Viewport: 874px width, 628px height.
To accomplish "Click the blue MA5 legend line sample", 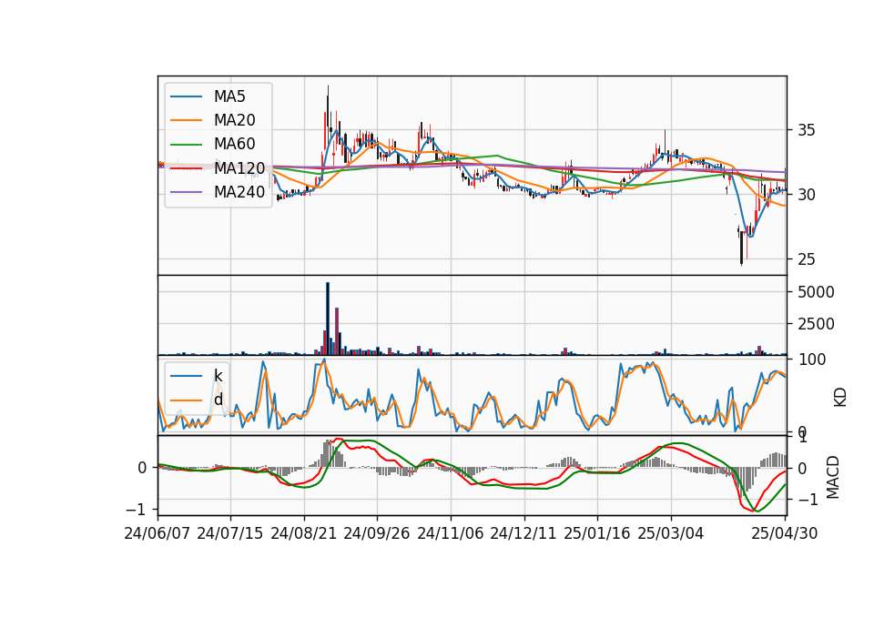I will 186,97.
